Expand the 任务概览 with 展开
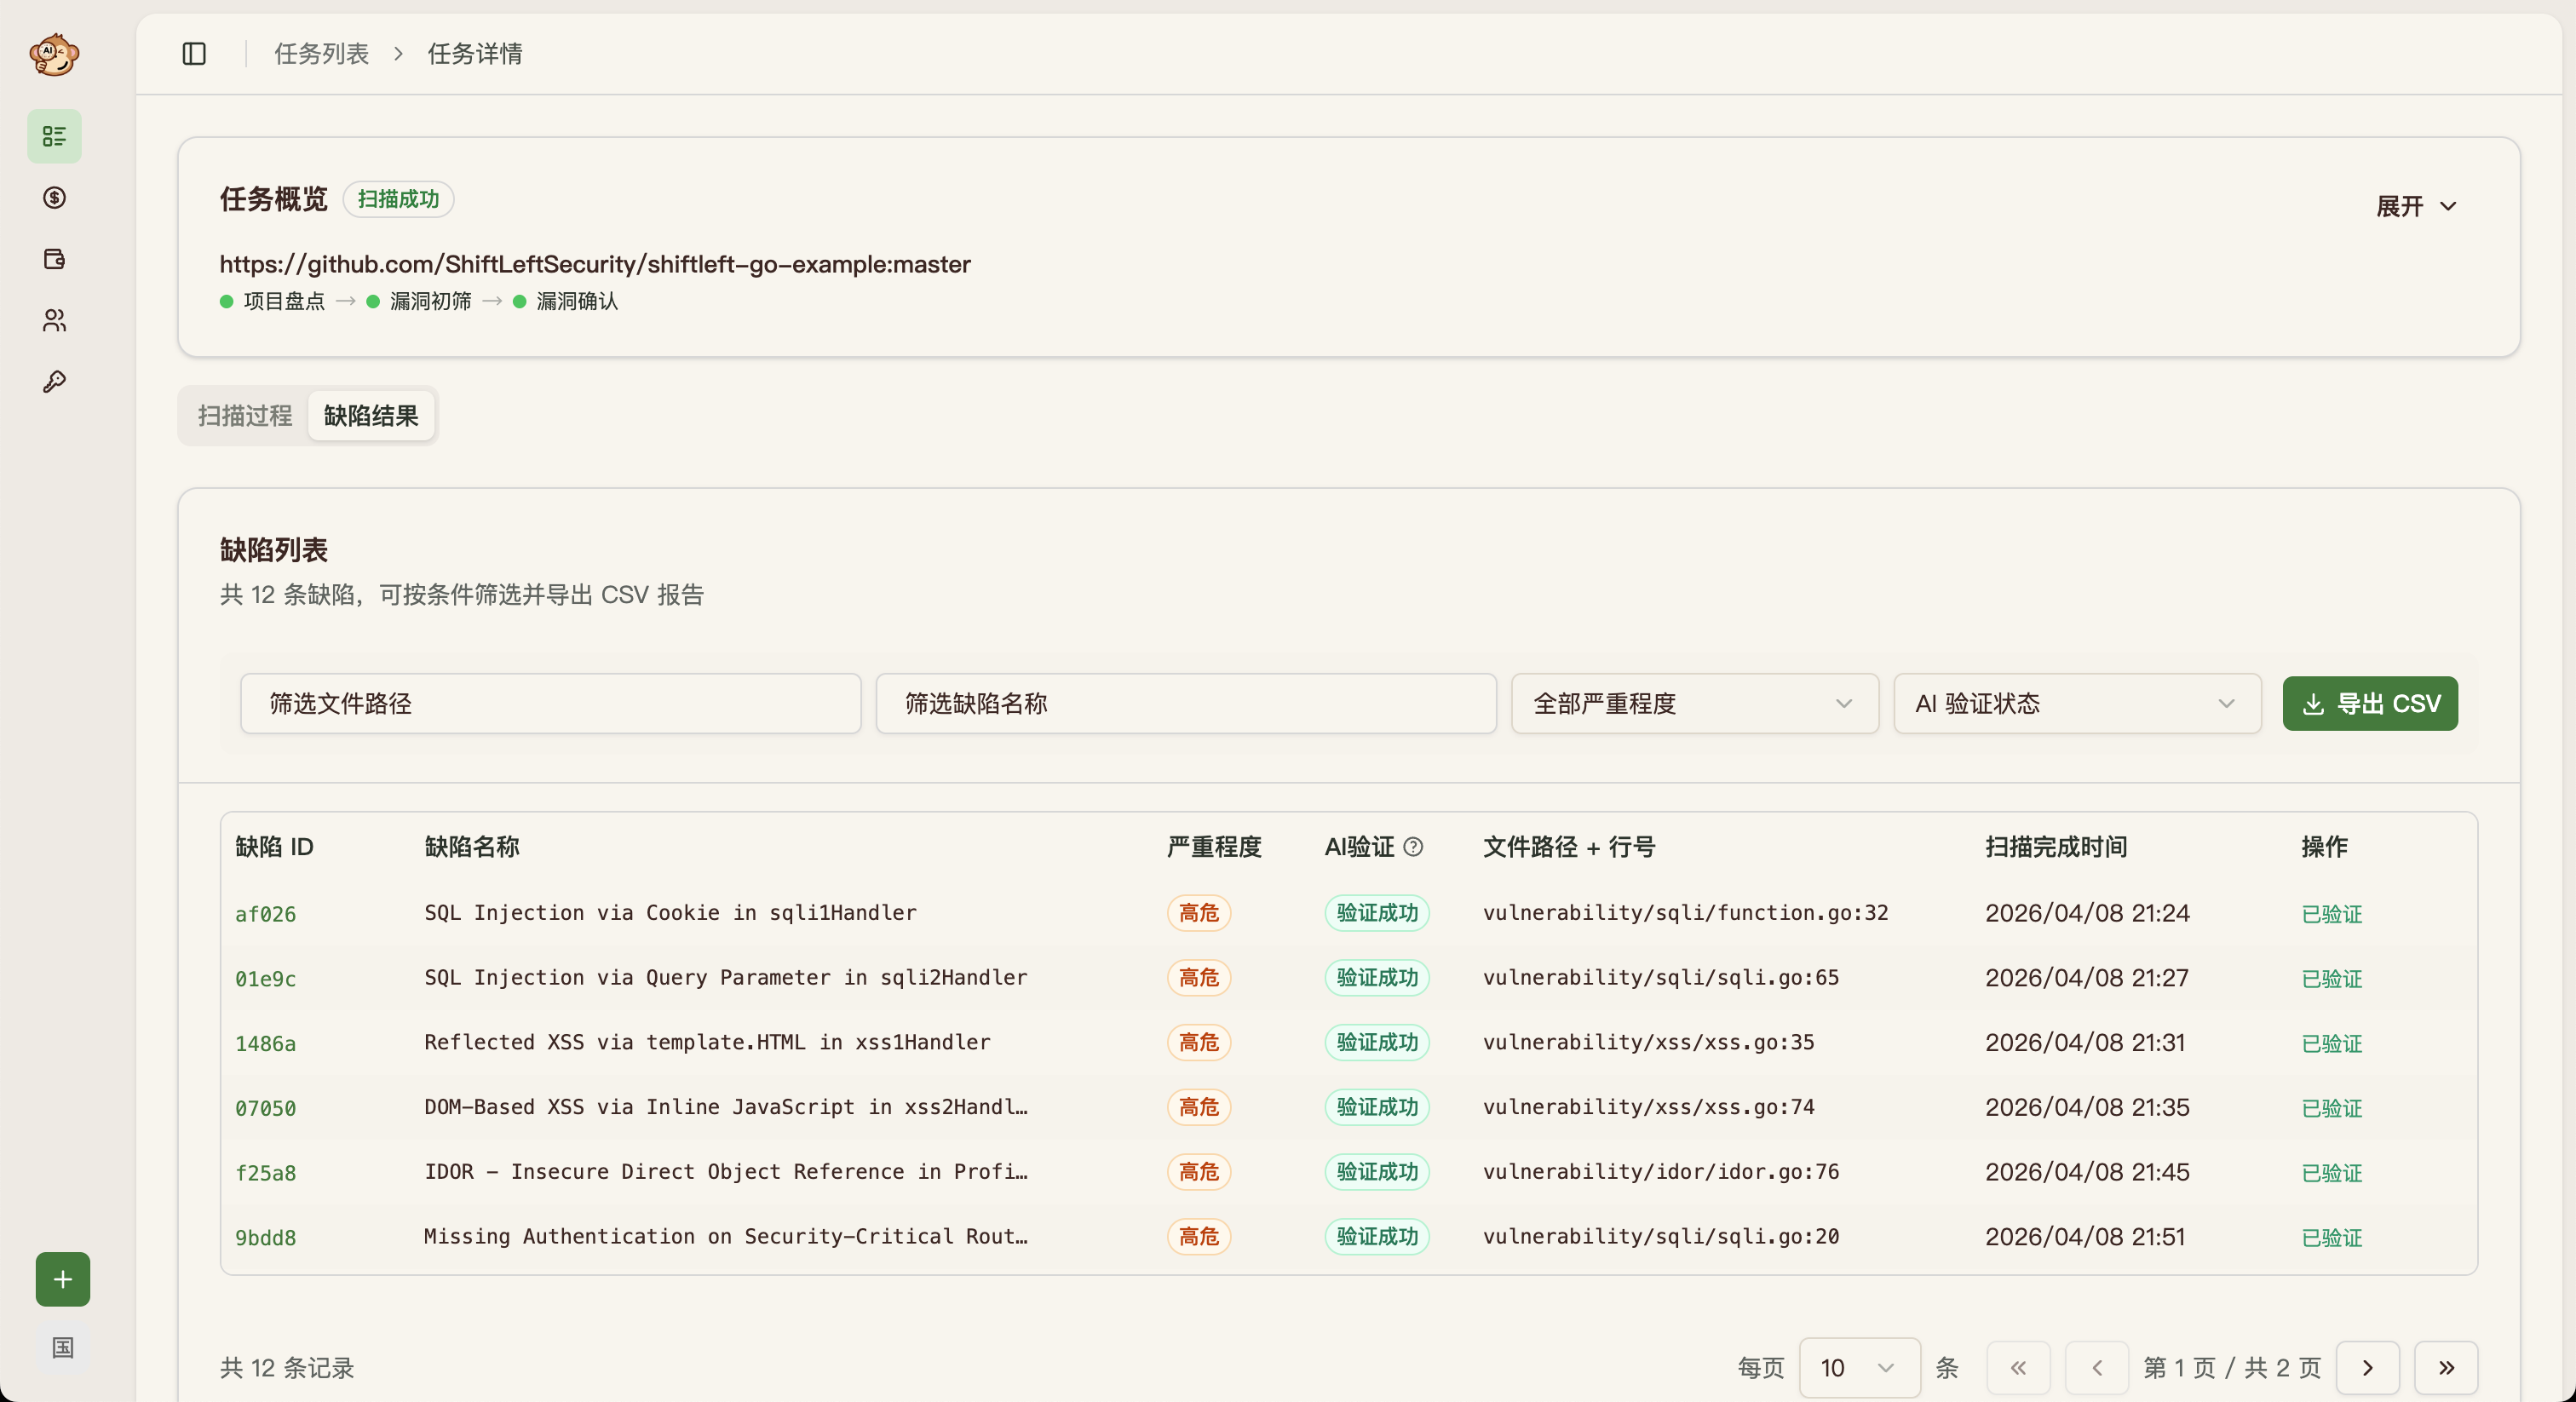The width and height of the screenshot is (2576, 1402). coord(2415,206)
